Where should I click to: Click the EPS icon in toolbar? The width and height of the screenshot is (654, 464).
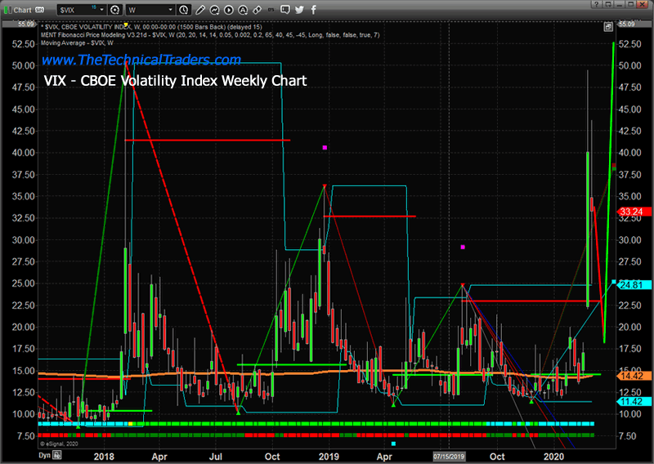tap(271, 10)
